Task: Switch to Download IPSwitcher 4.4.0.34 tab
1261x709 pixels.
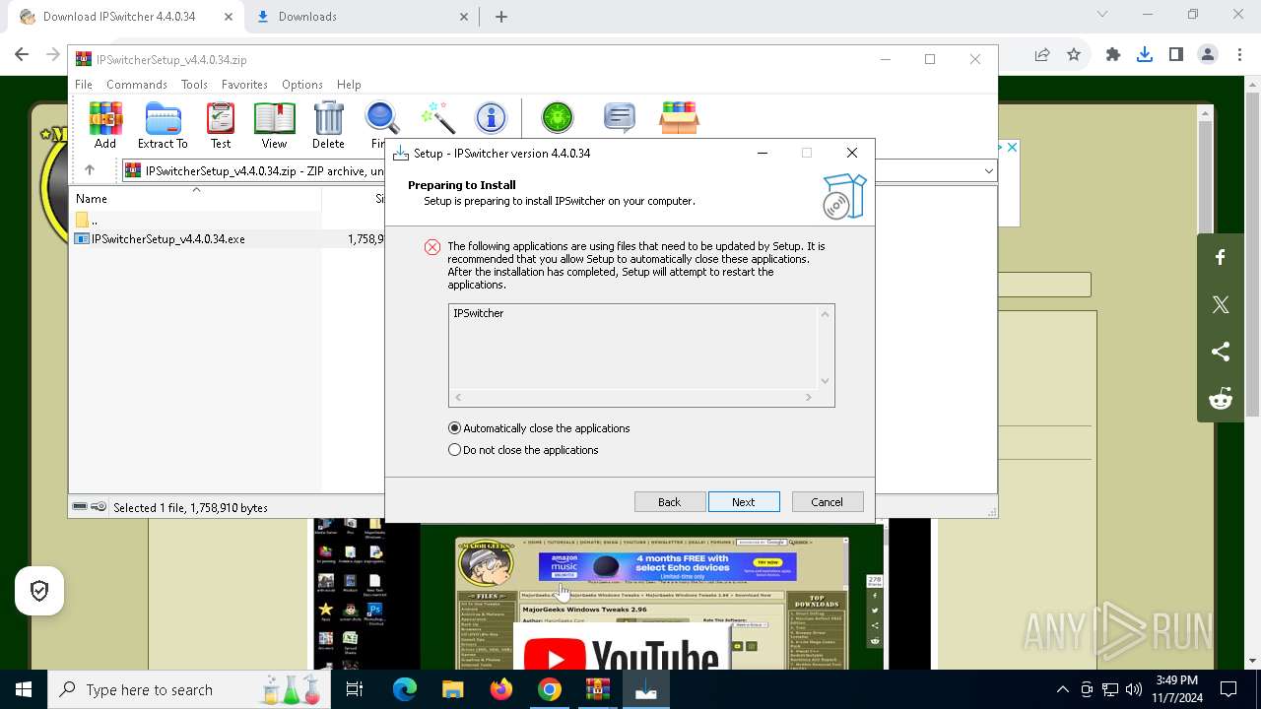Action: (124, 17)
